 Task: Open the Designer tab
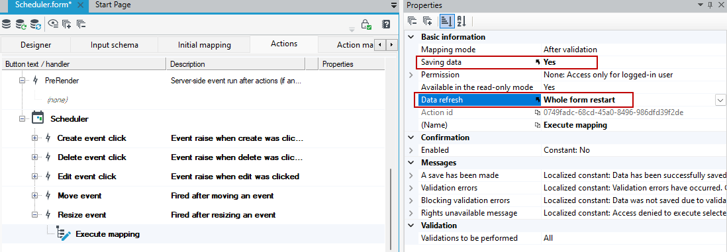pyautogui.click(x=36, y=45)
